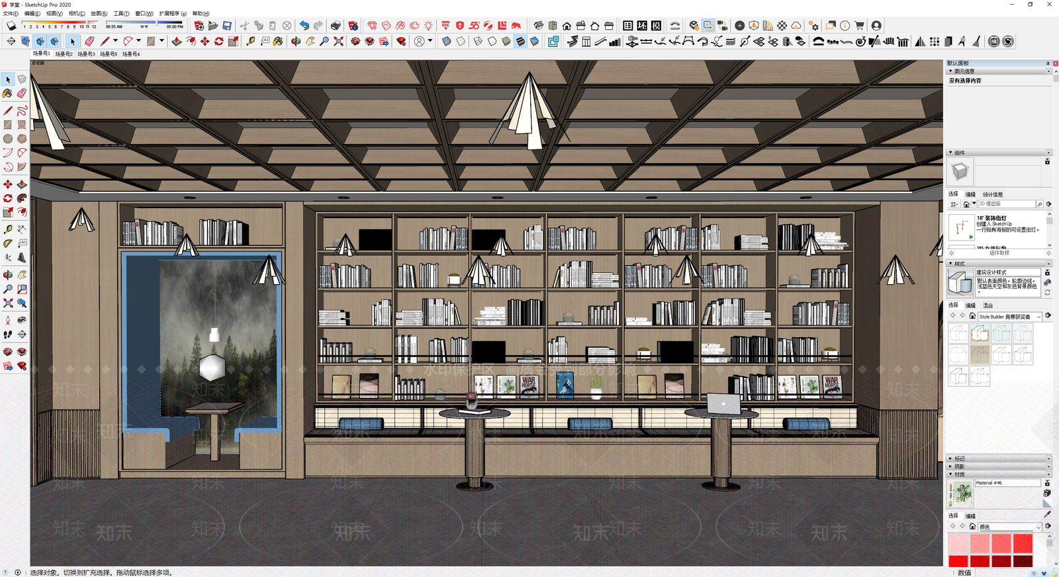Screen dimensions: 1059x577
Task: Activate the Protractor tool
Action: click(8, 244)
